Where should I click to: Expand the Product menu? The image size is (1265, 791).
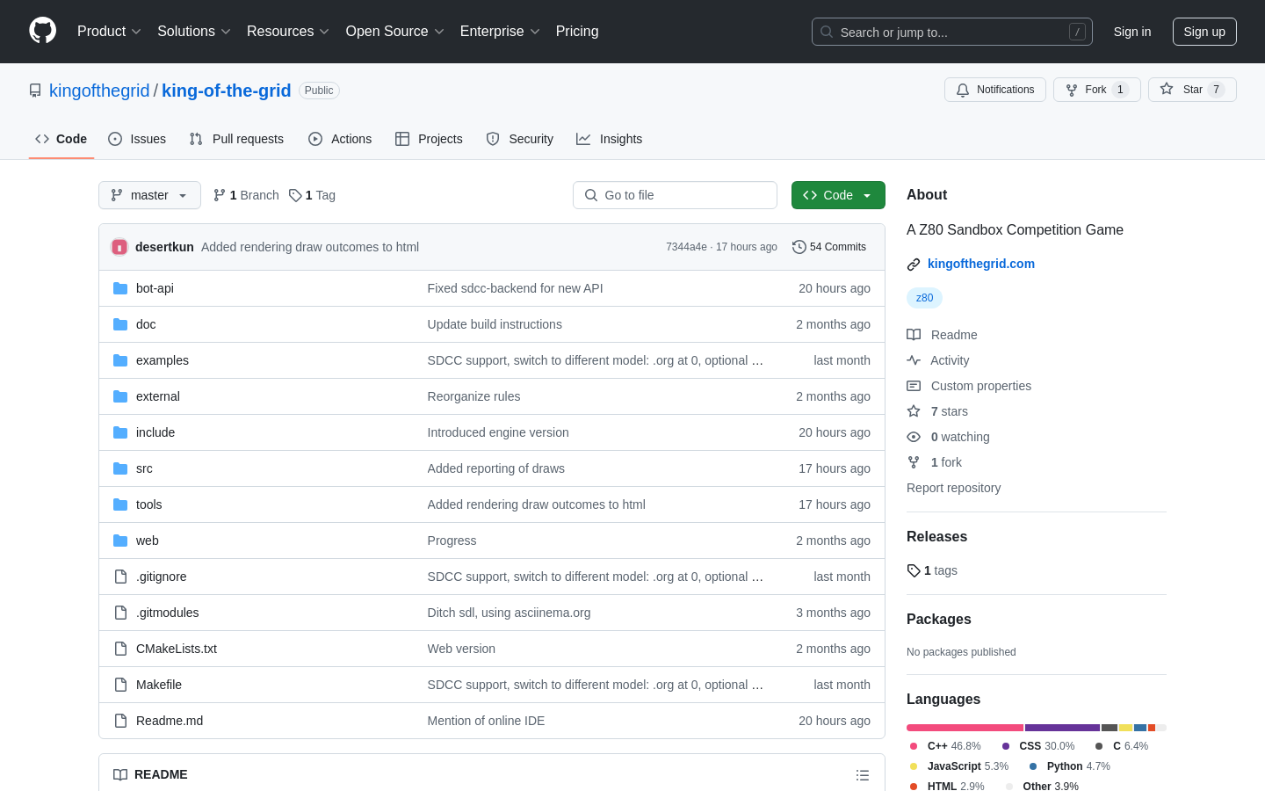109,31
